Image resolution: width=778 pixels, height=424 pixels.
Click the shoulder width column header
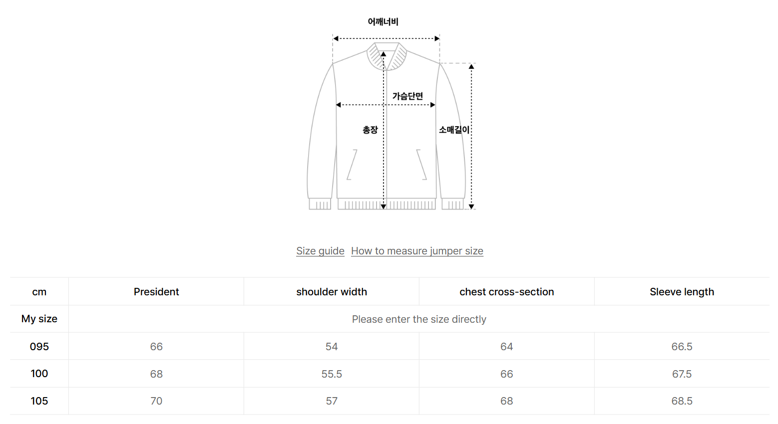[x=331, y=292]
